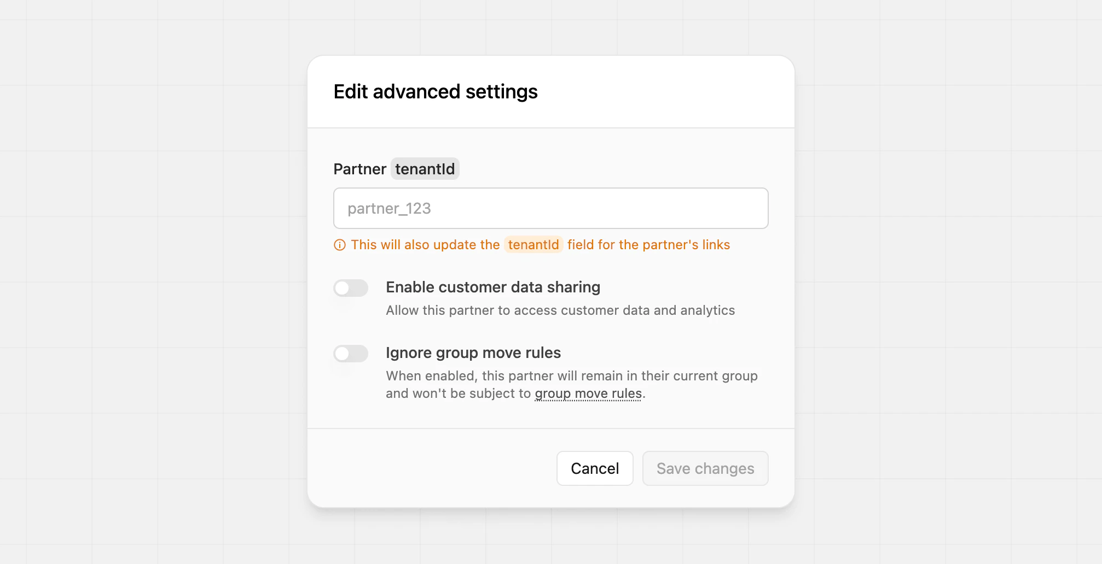1102x564 pixels.
Task: Click the Cancel button
Action: [x=595, y=468]
